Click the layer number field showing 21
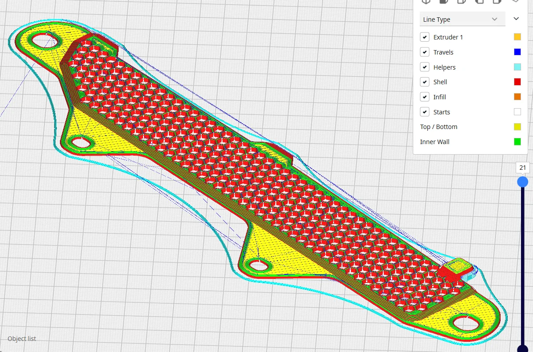Image resolution: width=533 pixels, height=352 pixels. (523, 168)
